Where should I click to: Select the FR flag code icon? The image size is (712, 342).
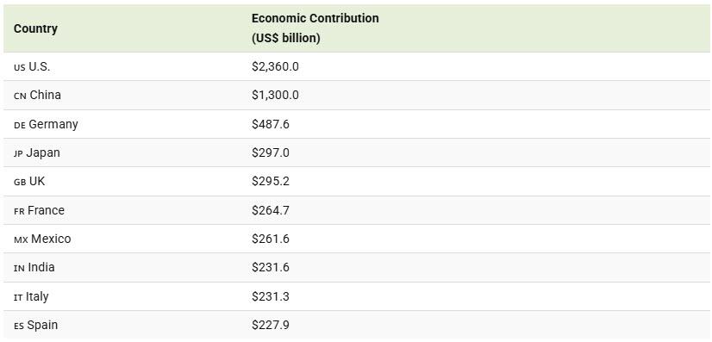19,211
